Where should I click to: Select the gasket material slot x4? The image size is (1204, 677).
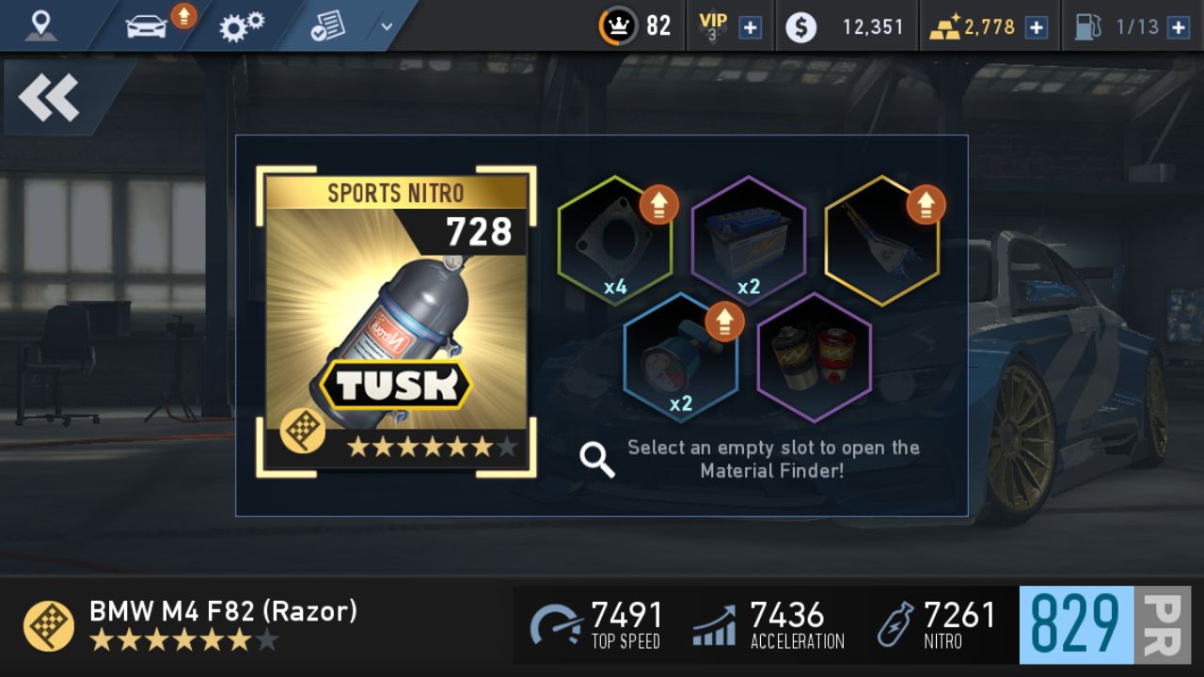coord(615,241)
